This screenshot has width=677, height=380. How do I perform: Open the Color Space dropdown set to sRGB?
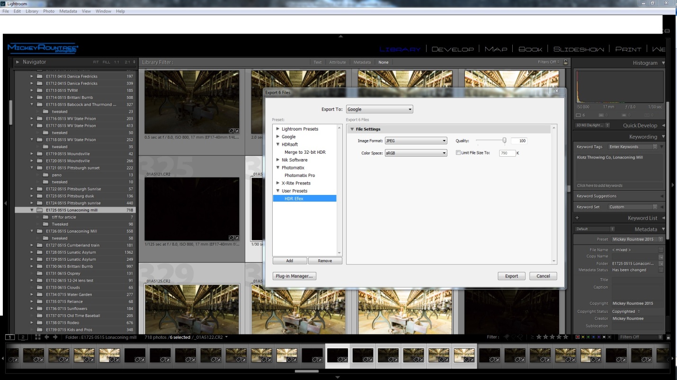tap(416, 153)
